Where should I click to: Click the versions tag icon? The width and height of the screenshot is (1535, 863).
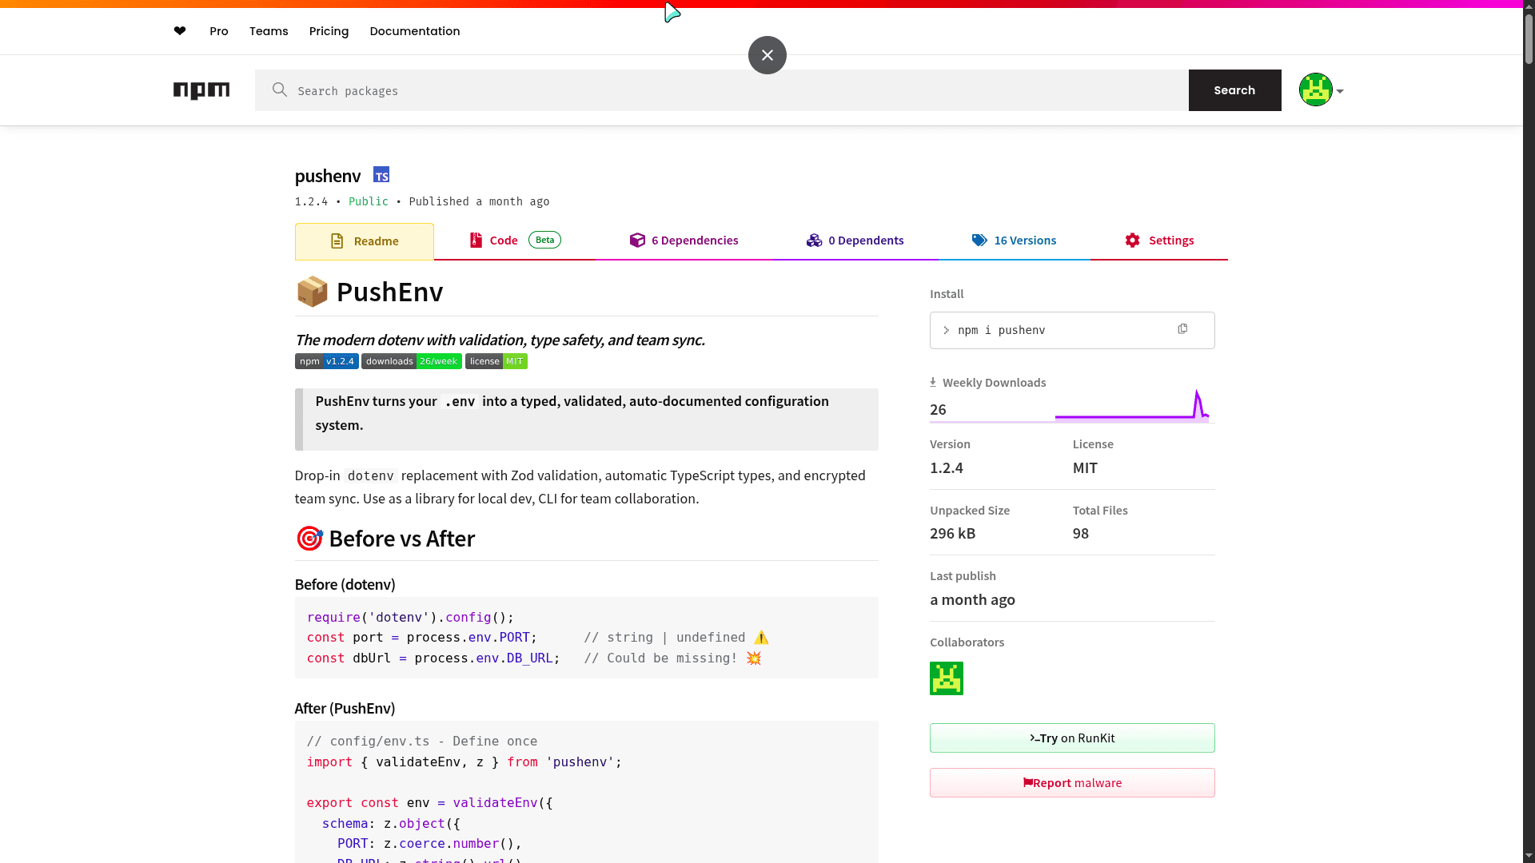[x=979, y=240]
